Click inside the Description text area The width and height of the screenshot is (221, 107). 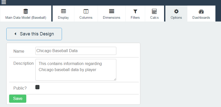coord(76,70)
